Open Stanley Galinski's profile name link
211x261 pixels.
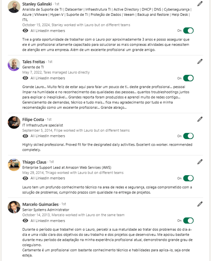[x=37, y=4]
